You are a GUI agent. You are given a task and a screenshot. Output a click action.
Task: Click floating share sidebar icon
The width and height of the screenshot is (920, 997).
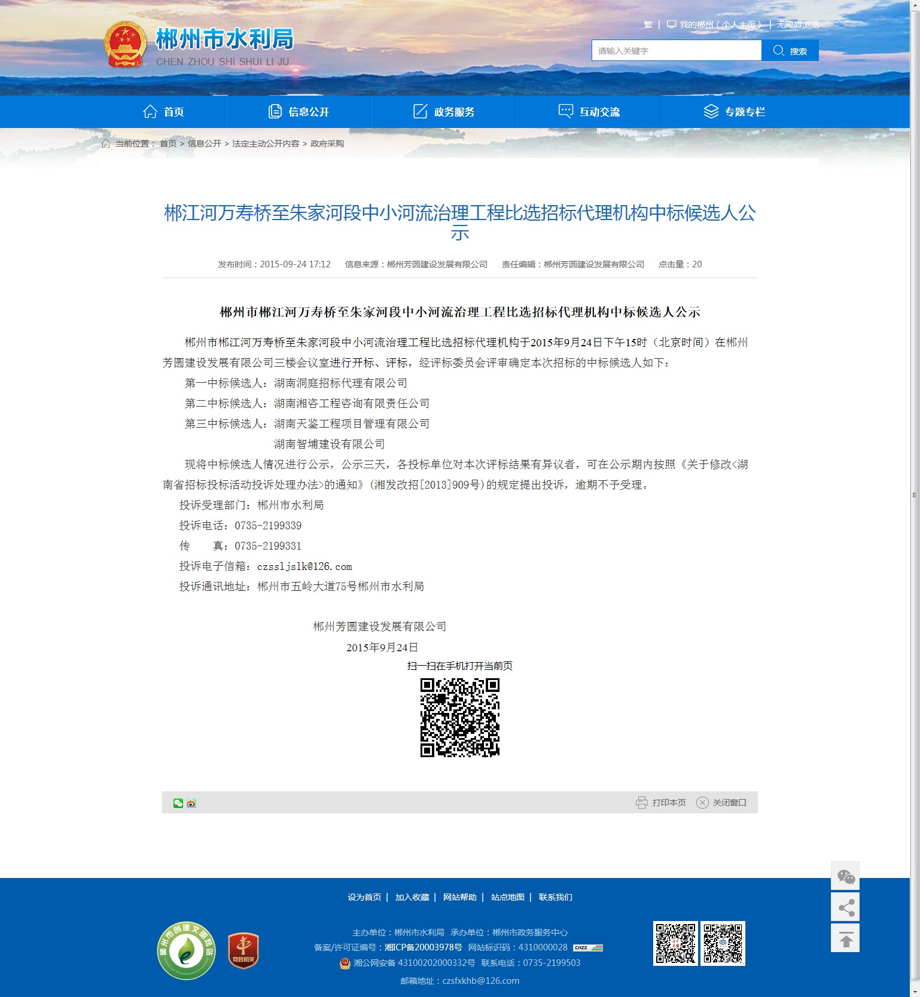[x=845, y=907]
